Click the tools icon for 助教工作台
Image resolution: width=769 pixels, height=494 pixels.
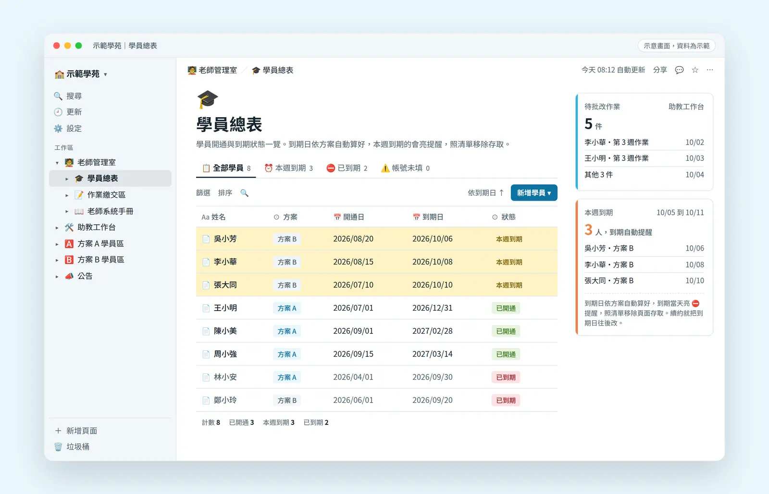(x=69, y=228)
